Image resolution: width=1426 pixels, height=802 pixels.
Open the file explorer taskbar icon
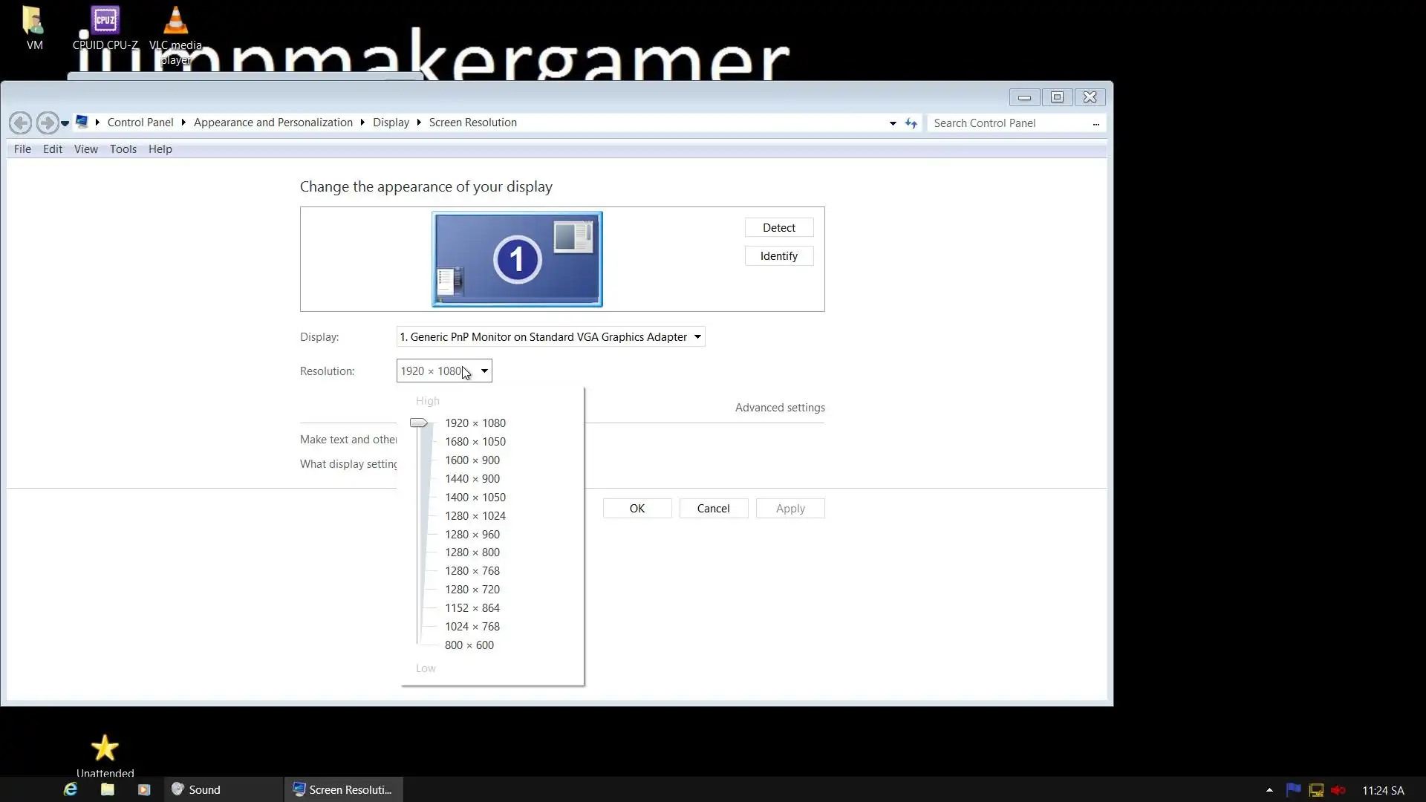pyautogui.click(x=108, y=789)
